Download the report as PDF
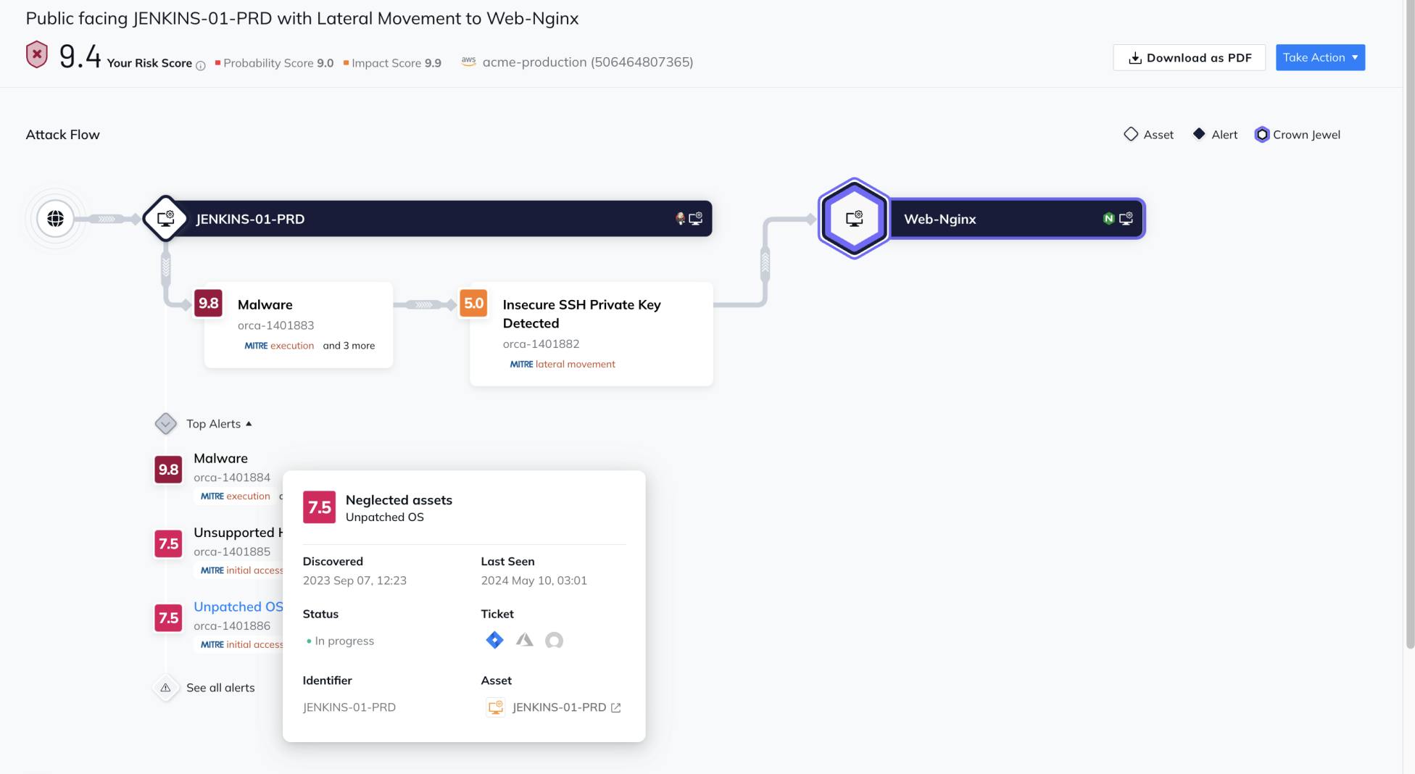 1189,58
